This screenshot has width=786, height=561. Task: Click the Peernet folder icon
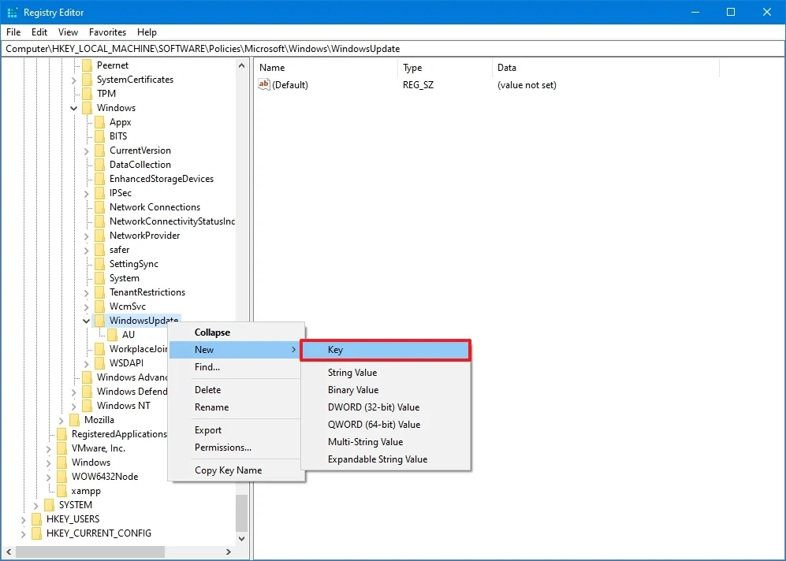[x=88, y=65]
